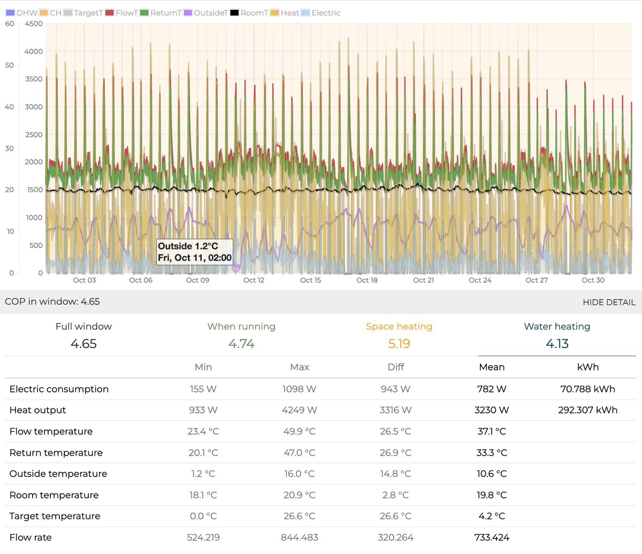
Task: Click the Min column header
Action: coord(203,367)
